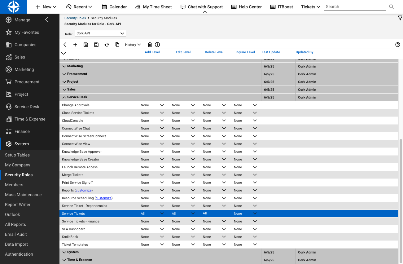403x264 pixels.
Task: Open Calendar from the top bar
Action: click(x=114, y=7)
